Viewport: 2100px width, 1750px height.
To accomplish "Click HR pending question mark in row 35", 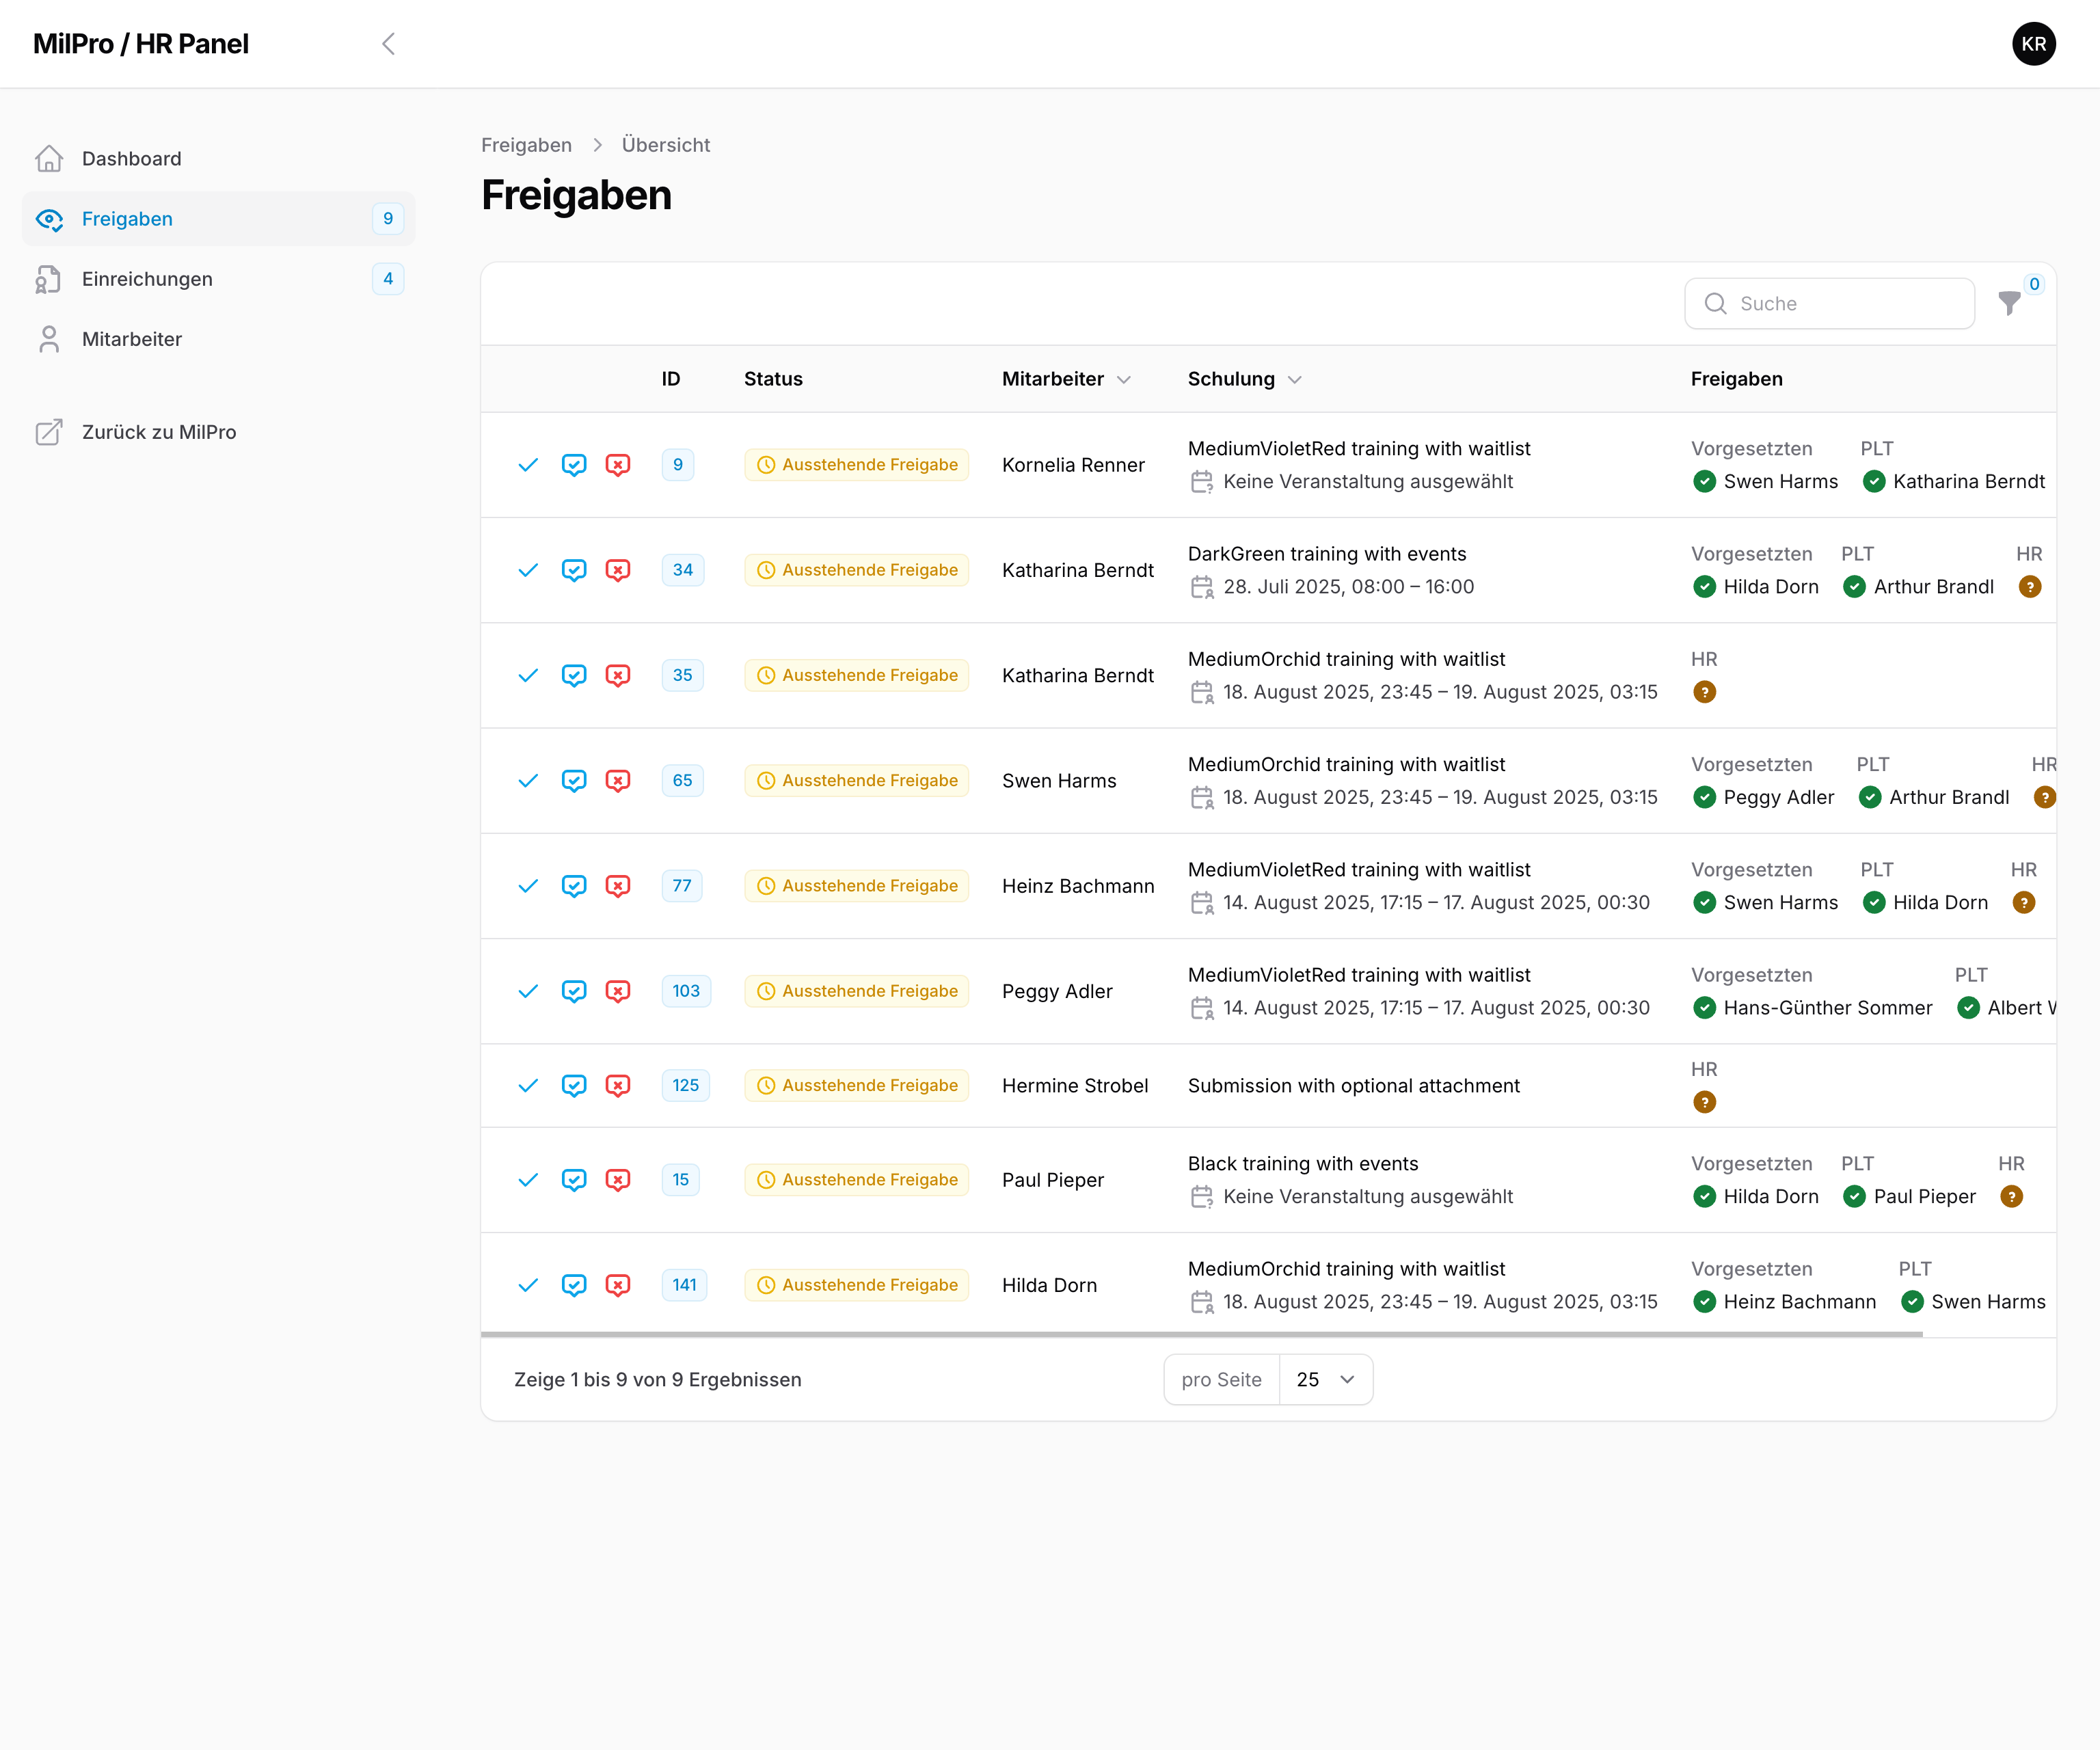I will 1704,692.
